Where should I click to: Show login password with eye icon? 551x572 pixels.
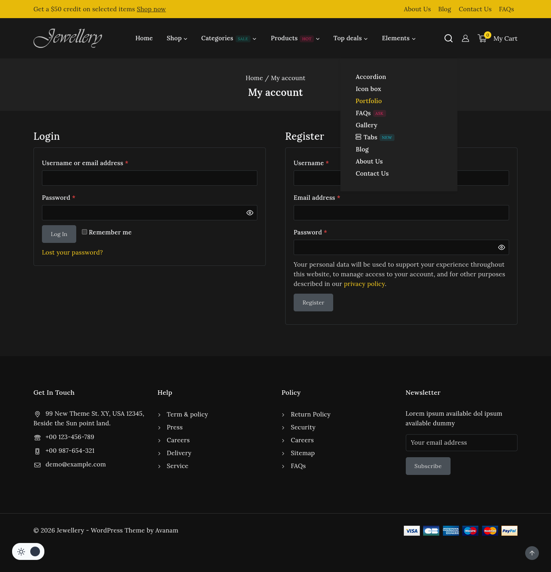(250, 213)
